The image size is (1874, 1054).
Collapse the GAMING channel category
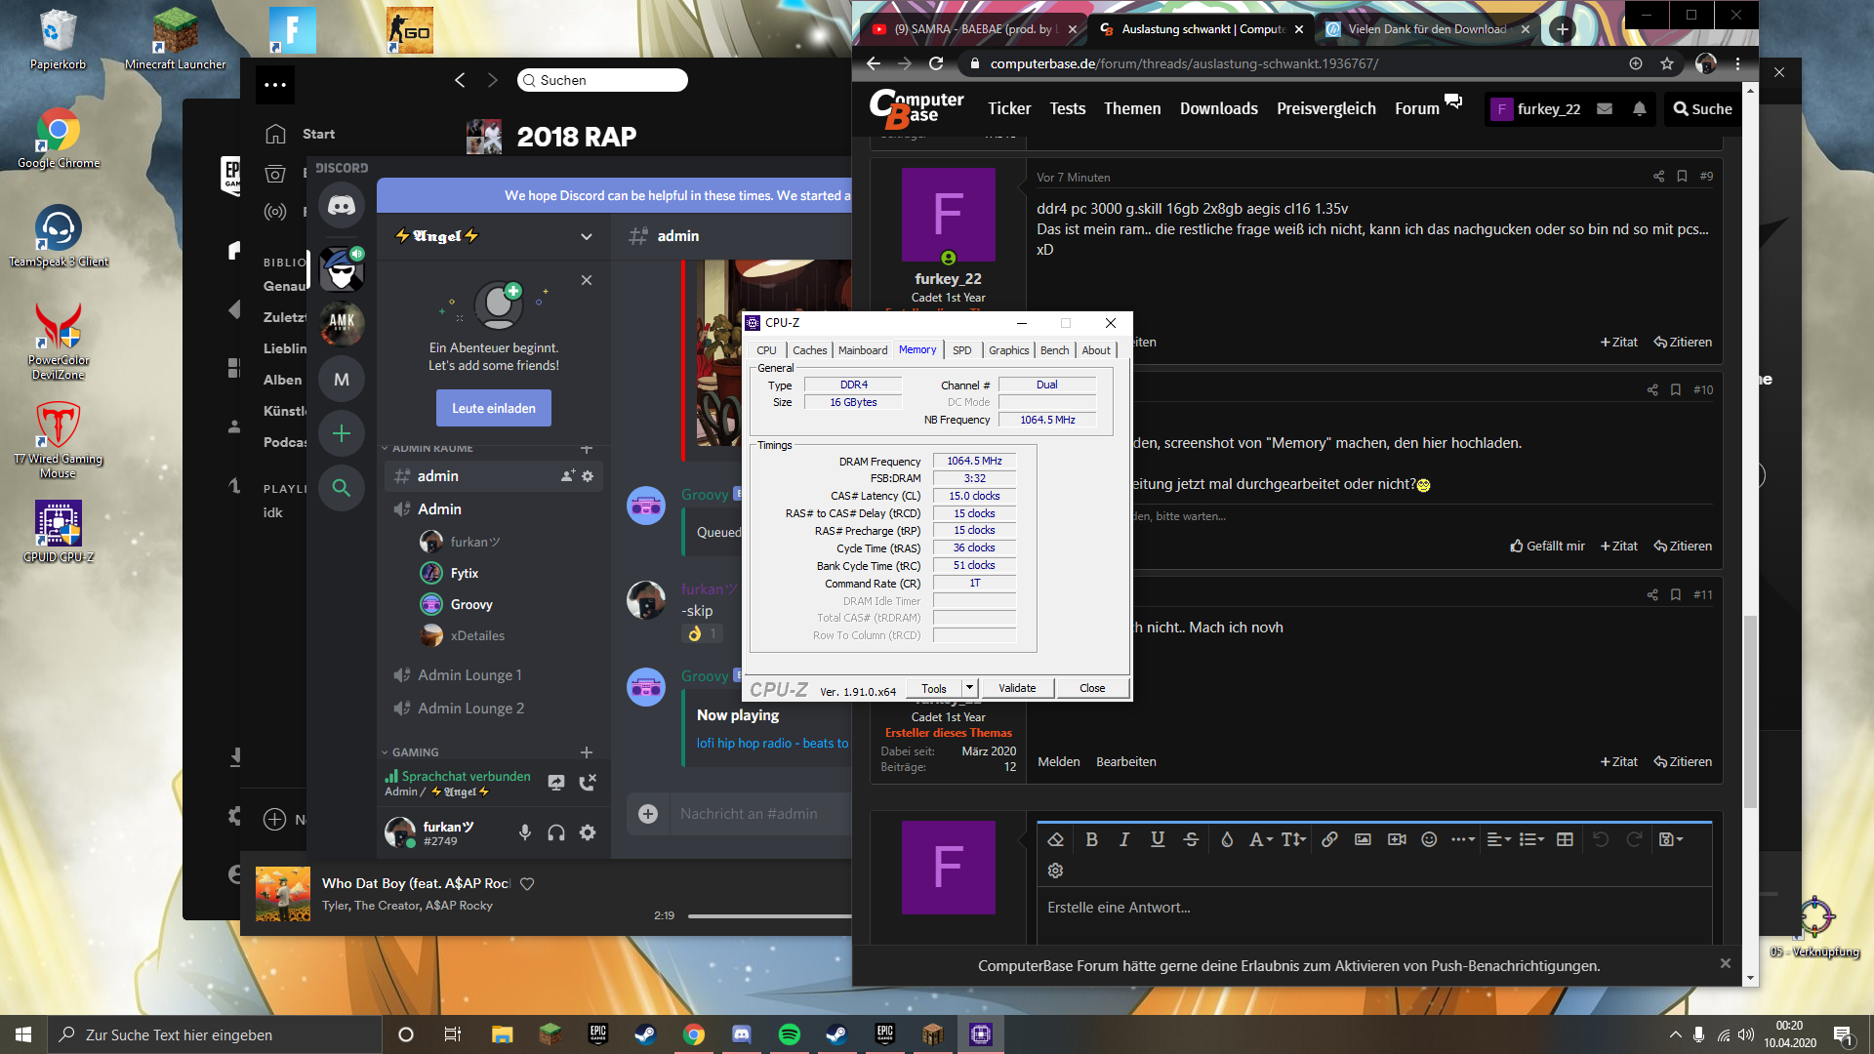coord(415,752)
